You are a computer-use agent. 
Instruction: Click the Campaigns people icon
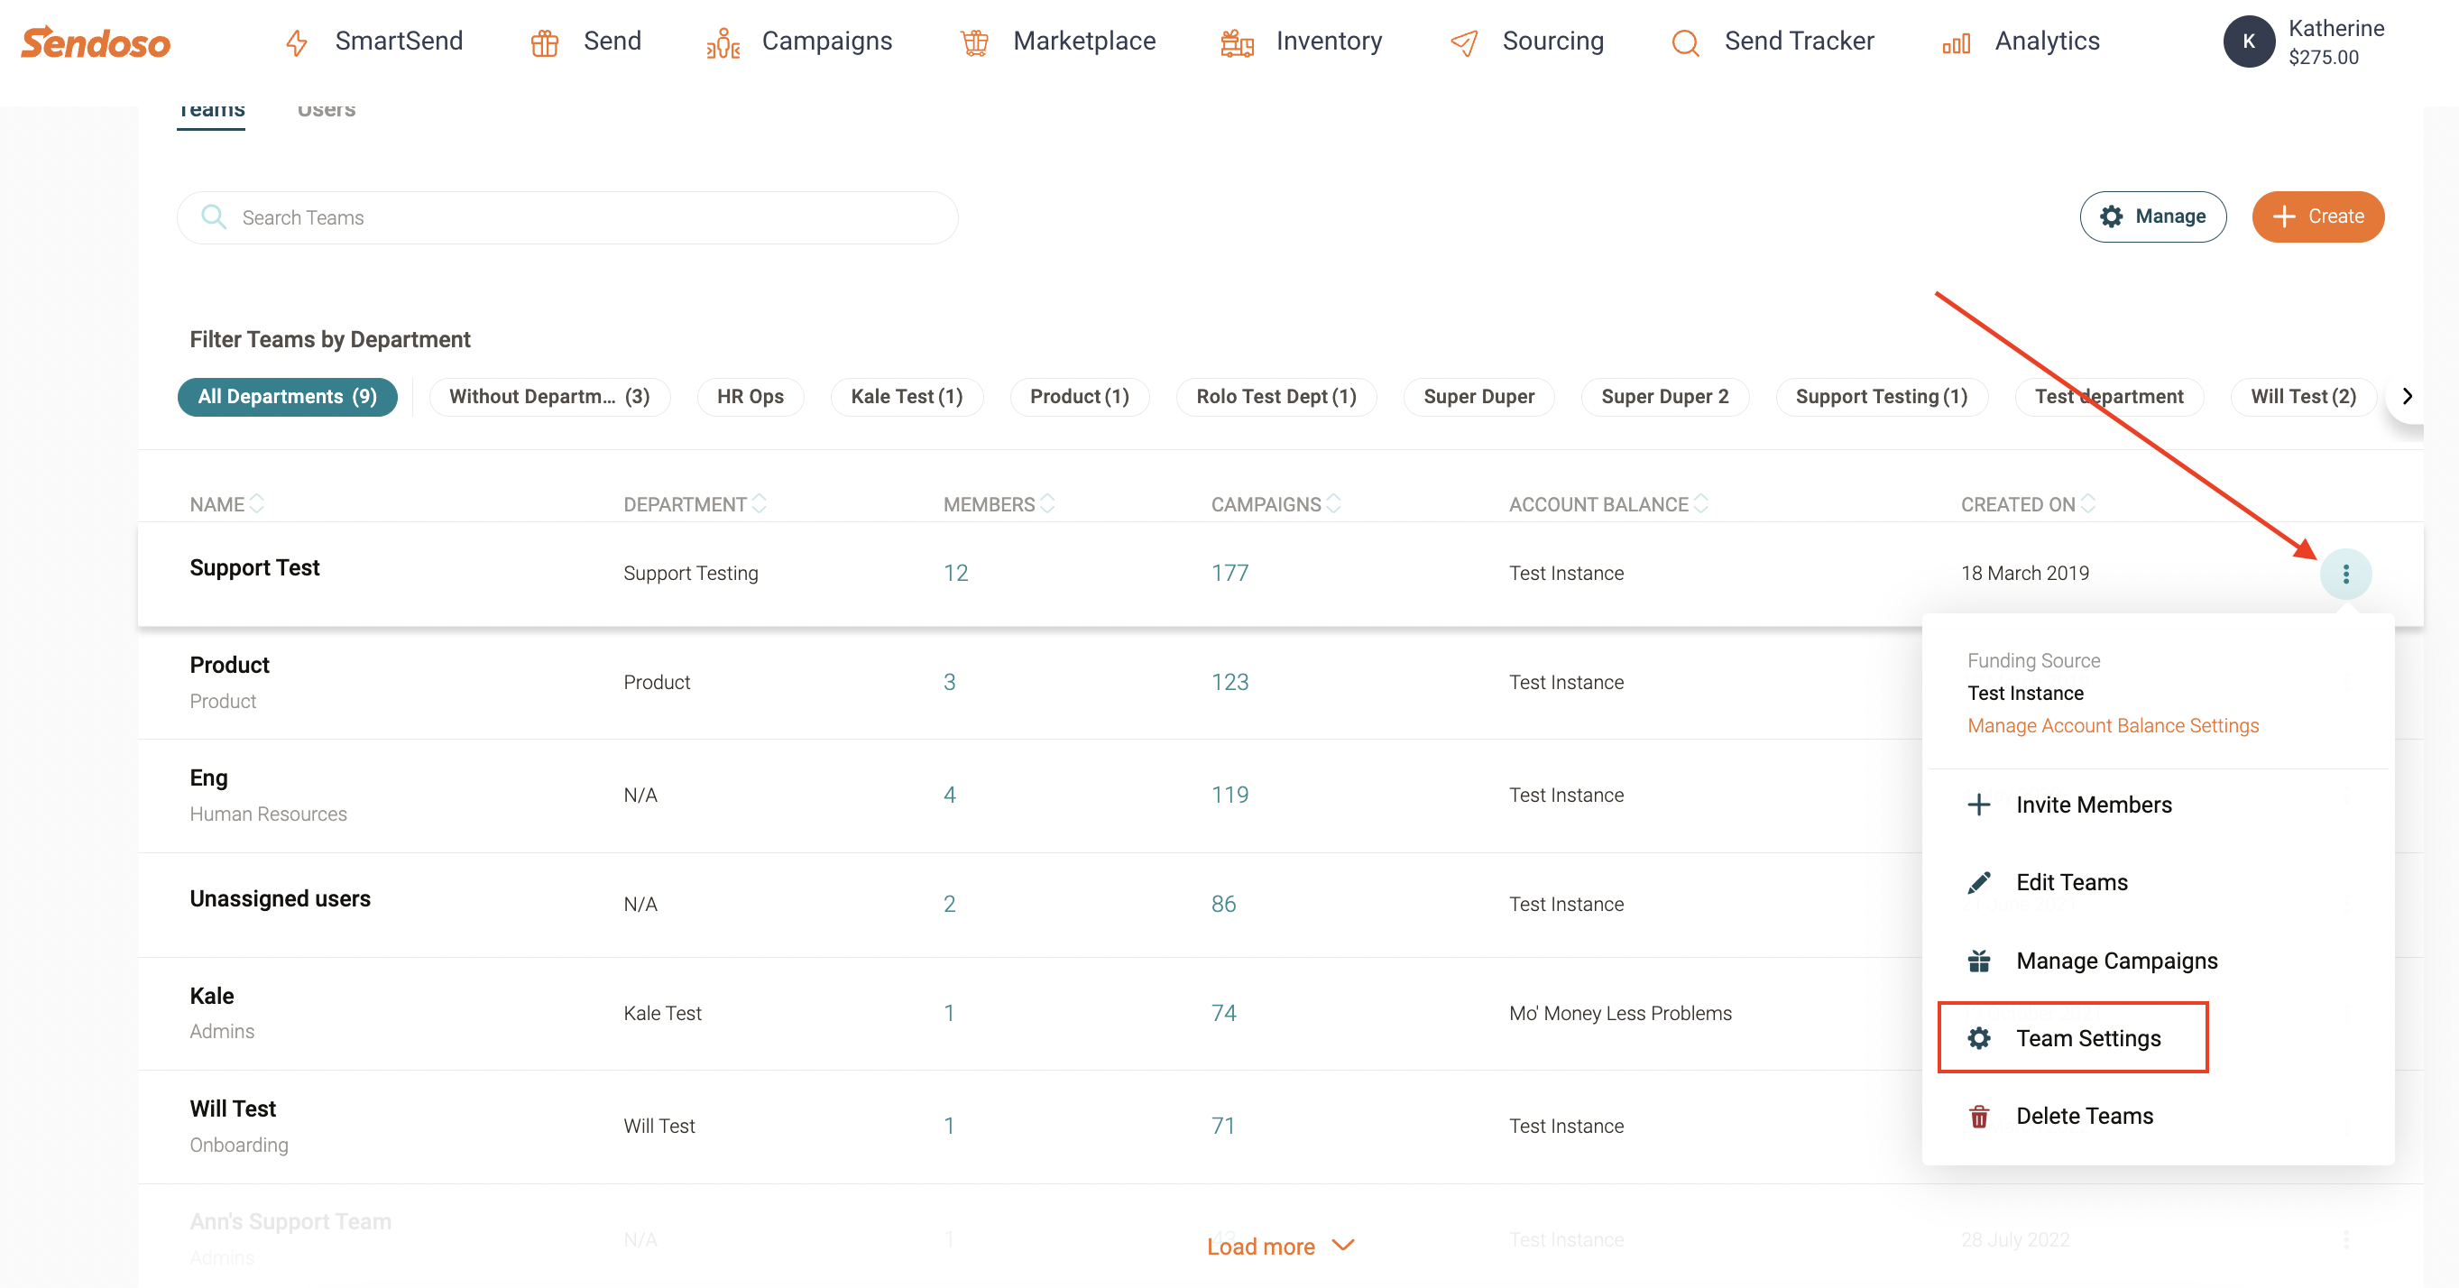click(x=723, y=43)
